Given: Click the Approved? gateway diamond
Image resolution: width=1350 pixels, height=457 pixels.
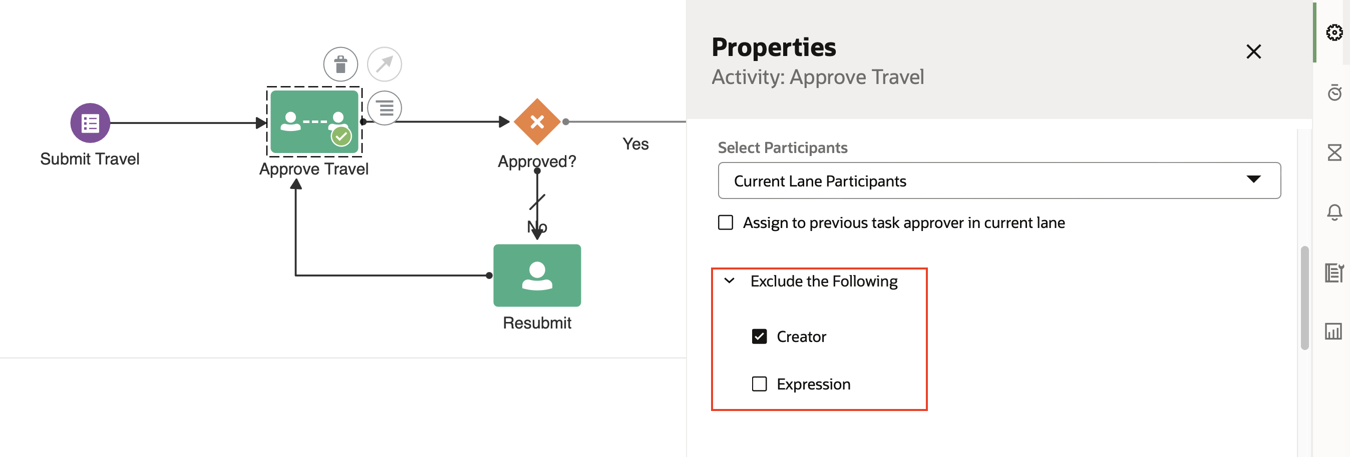Looking at the screenshot, I should click(537, 123).
